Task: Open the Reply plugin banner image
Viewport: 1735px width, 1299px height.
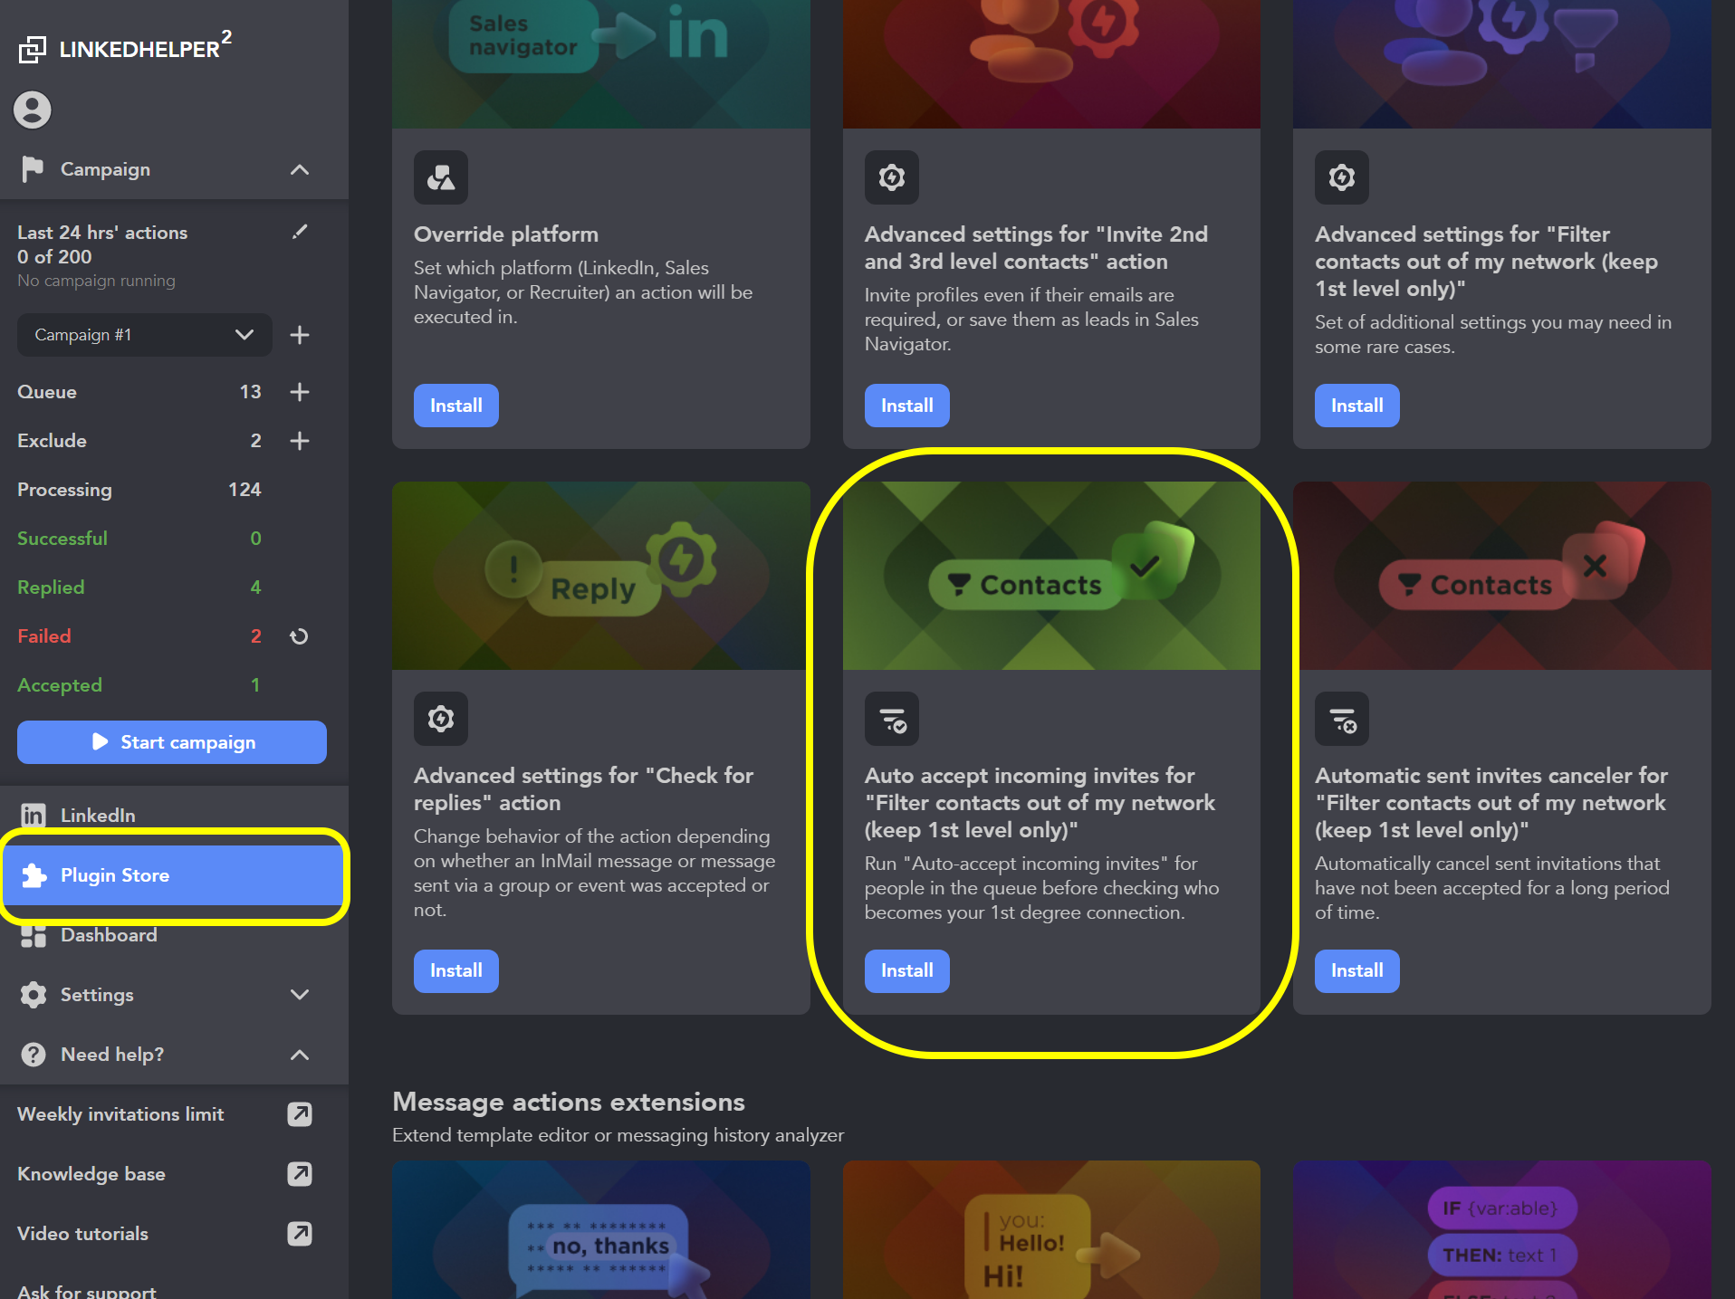Action: pos(601,576)
